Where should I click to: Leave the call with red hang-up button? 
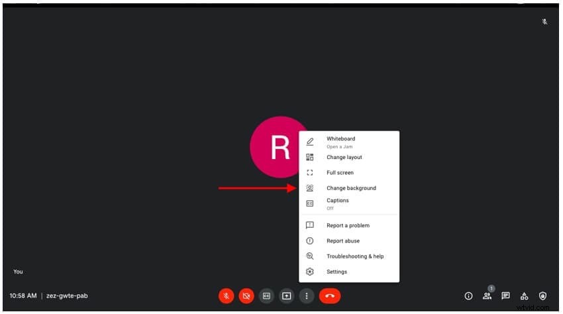(x=330, y=296)
